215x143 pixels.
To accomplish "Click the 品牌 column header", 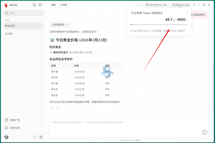I will point(61,66).
